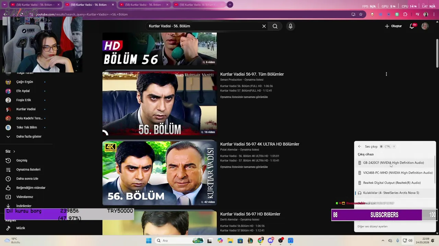
Task: Expand the Siz section chevron
Action: (x=14, y=151)
